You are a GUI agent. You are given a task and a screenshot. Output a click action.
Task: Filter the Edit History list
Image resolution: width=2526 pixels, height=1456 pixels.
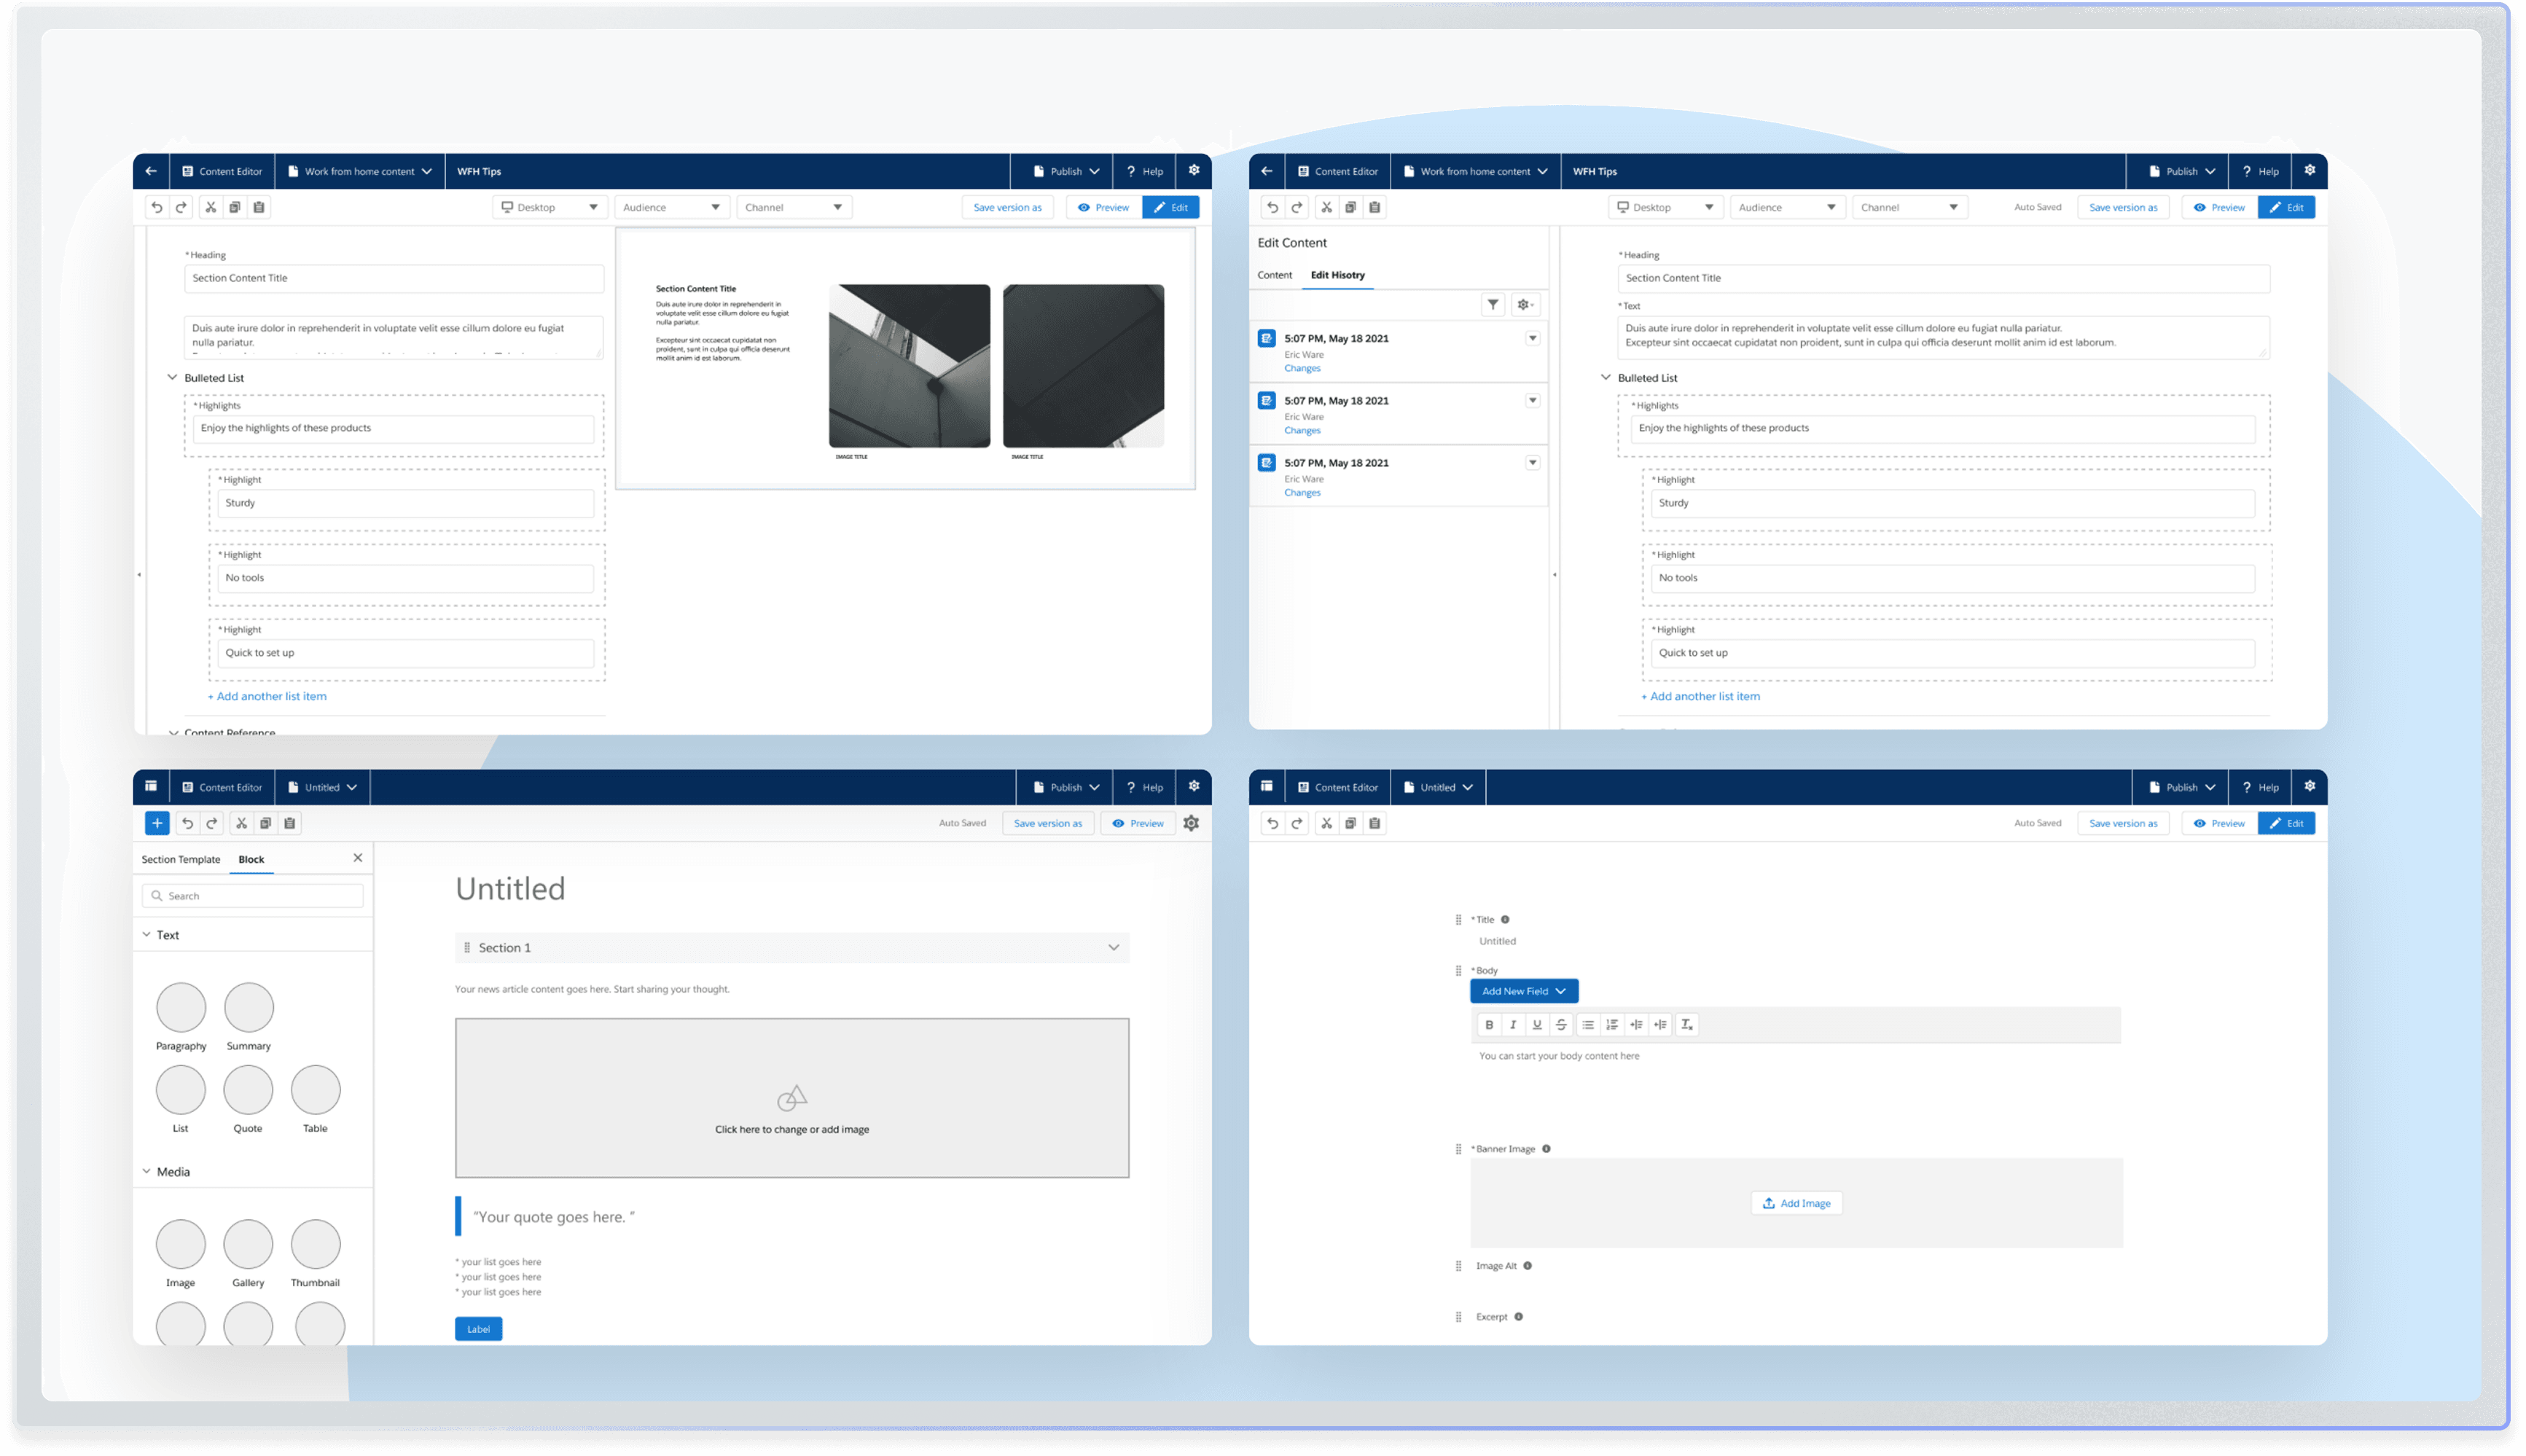click(x=1492, y=304)
